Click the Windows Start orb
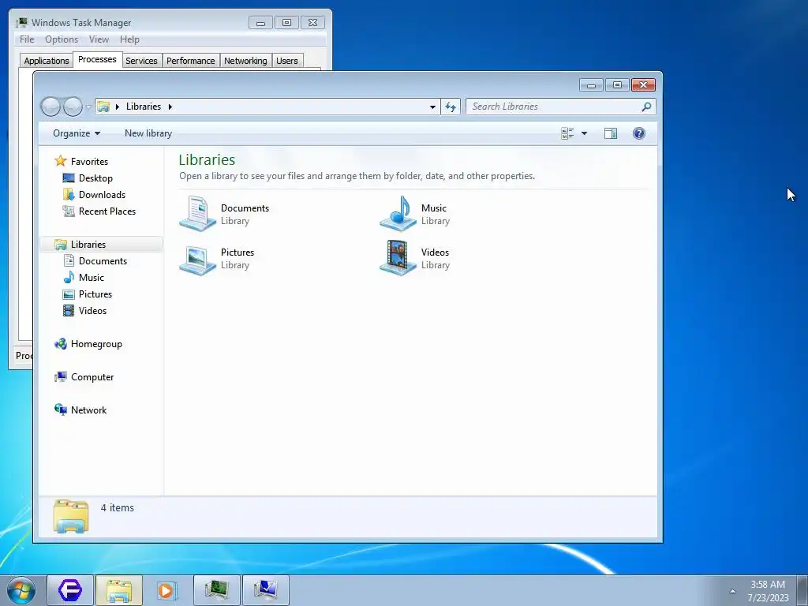This screenshot has width=808, height=606. click(21, 590)
